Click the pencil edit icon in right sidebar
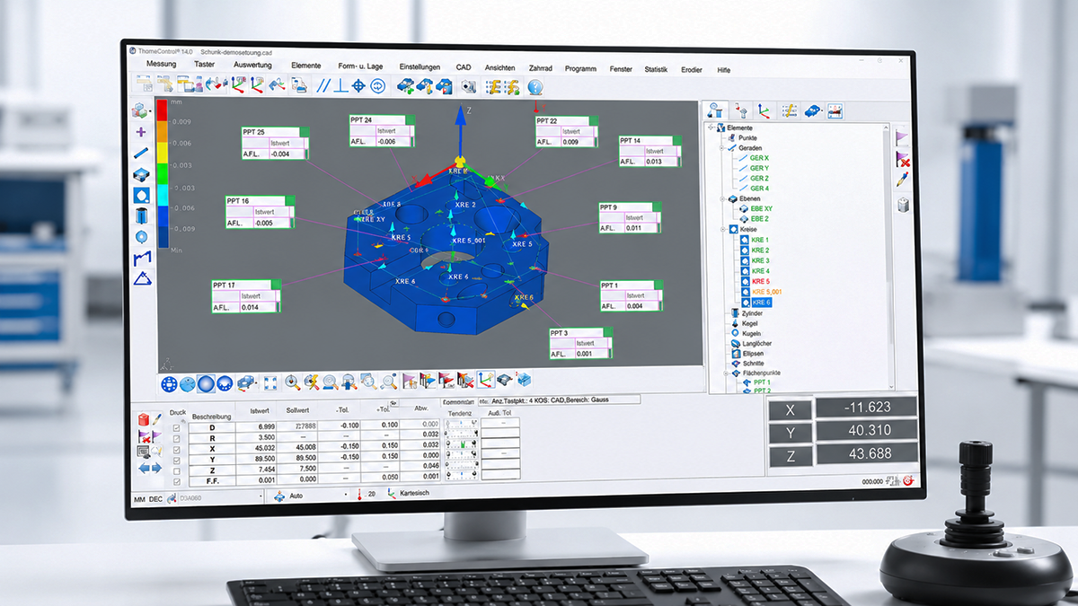Screen dimensions: 1078x606 pyautogui.click(x=904, y=180)
